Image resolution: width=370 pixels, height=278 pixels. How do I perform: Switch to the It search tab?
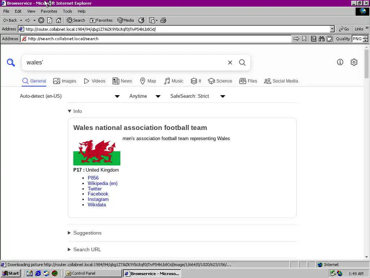196,81
